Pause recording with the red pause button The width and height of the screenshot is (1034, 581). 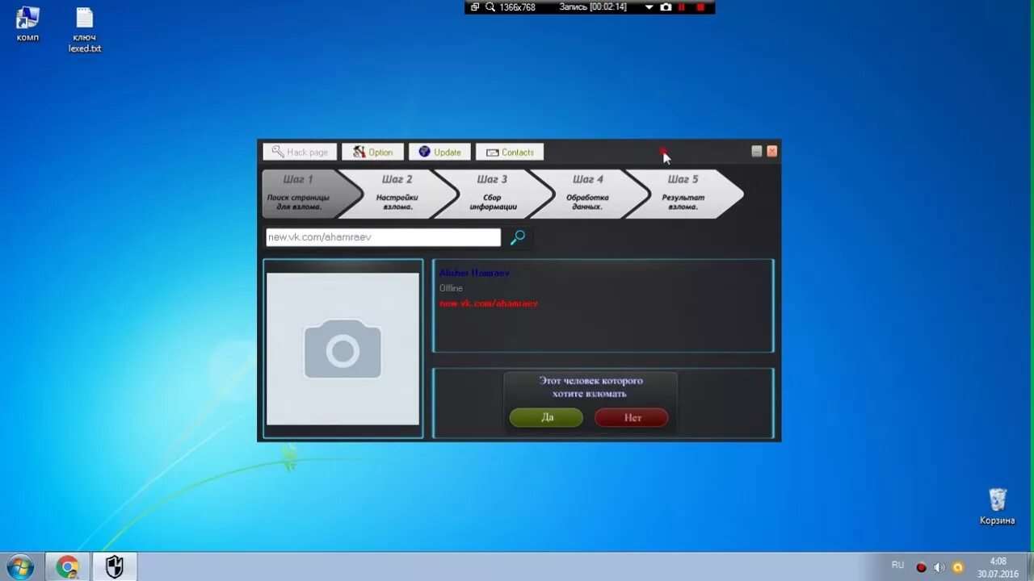click(682, 7)
